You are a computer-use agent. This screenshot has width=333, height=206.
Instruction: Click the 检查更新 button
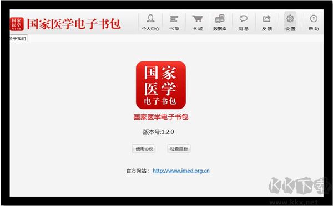tap(179, 148)
